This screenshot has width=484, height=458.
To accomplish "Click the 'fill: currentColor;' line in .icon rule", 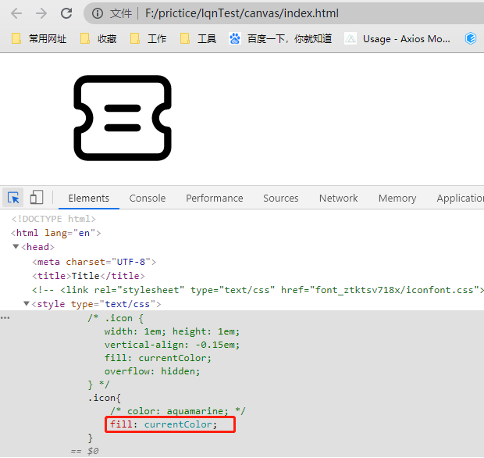I will click(164, 424).
